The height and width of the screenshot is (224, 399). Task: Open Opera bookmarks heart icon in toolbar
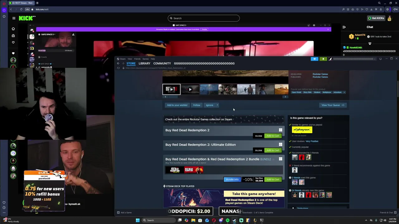click(x=367, y=9)
